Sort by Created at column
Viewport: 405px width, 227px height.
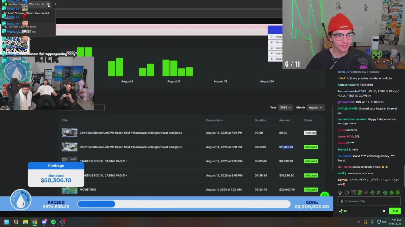tap(215, 120)
